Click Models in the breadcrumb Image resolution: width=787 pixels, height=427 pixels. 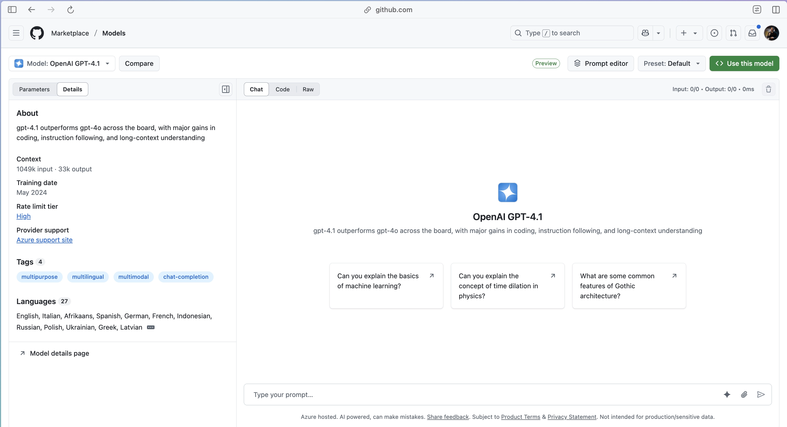tap(114, 33)
